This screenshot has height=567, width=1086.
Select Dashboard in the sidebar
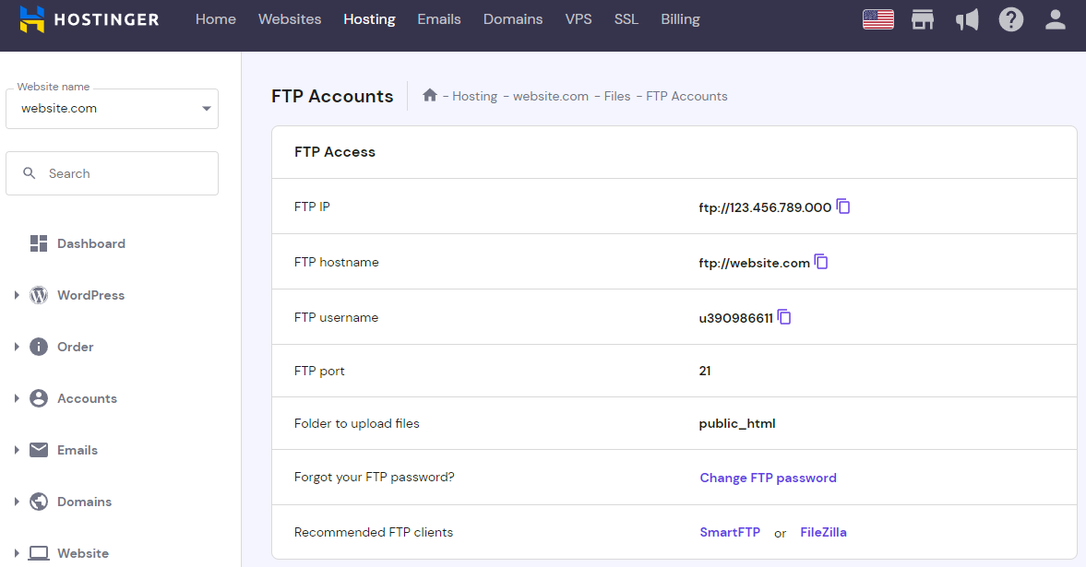pyautogui.click(x=89, y=243)
